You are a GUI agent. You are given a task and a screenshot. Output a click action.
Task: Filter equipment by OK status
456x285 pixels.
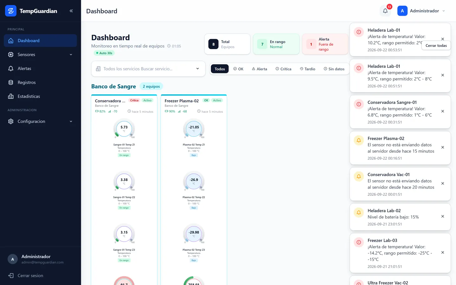238,69
